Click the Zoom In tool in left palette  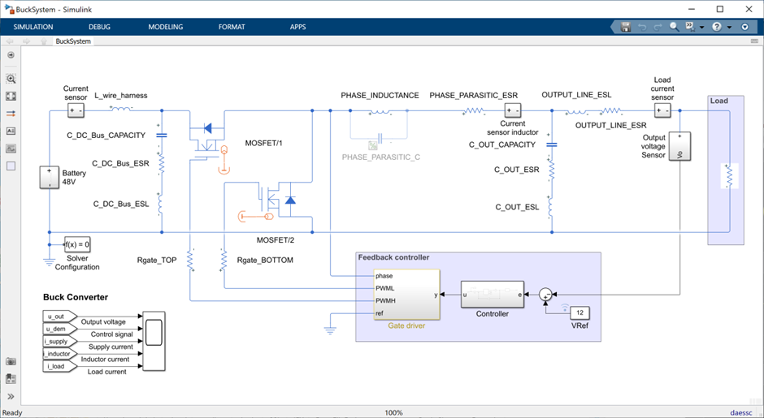pos(11,80)
